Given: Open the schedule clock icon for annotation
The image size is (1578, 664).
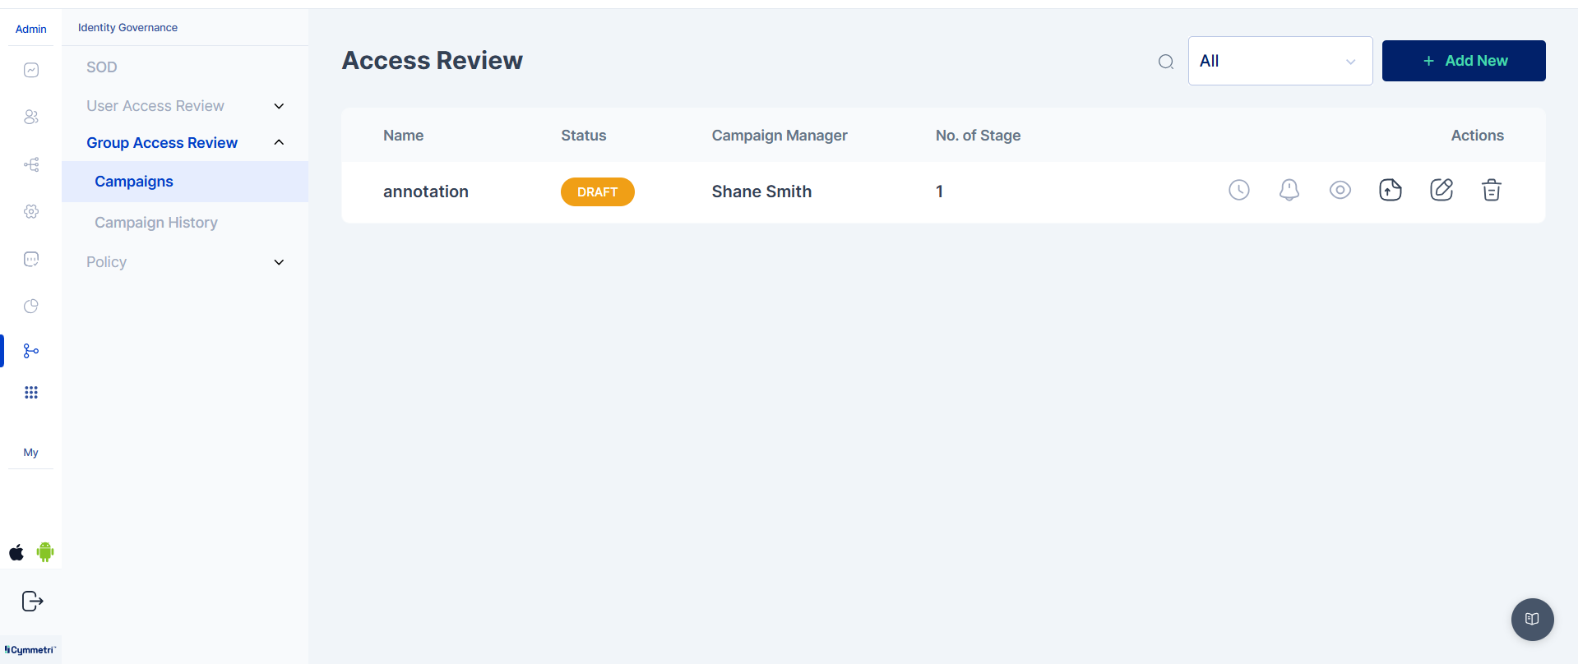Looking at the screenshot, I should [1238, 191].
